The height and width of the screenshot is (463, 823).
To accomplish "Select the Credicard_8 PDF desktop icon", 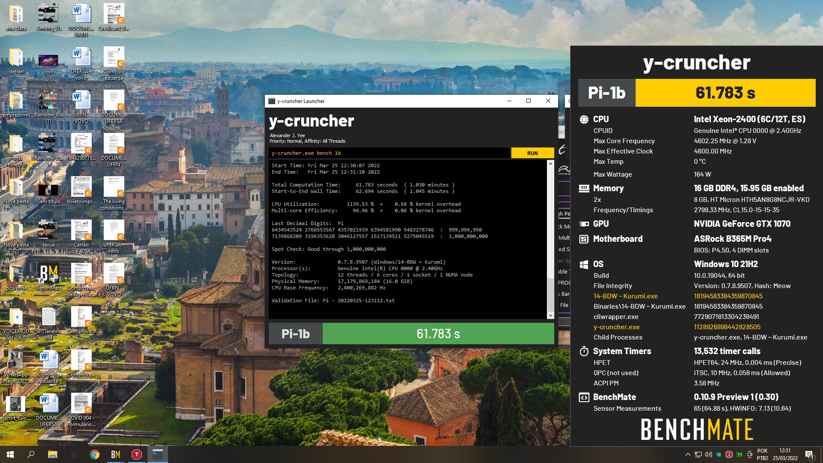I will (114, 18).
